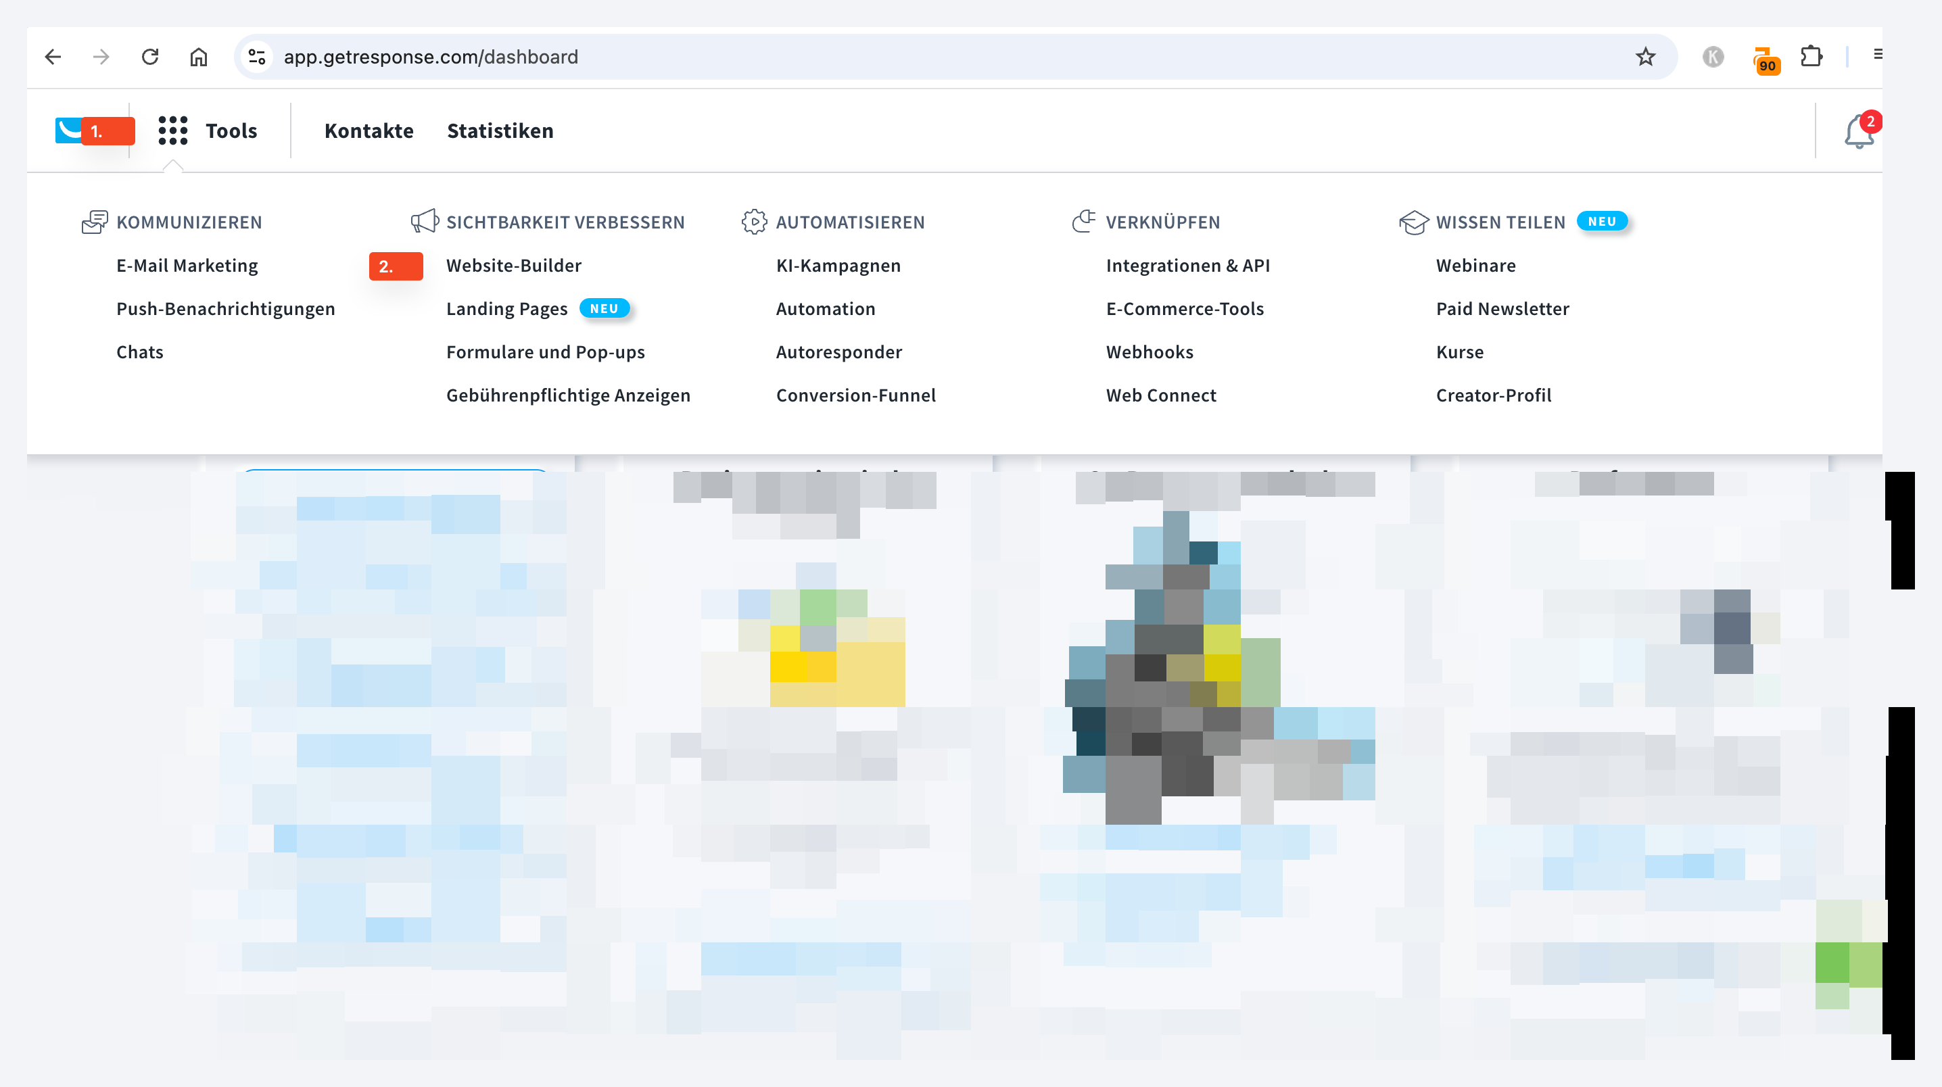Open Push-Benachrichtigungen
The image size is (1942, 1087).
(x=225, y=308)
